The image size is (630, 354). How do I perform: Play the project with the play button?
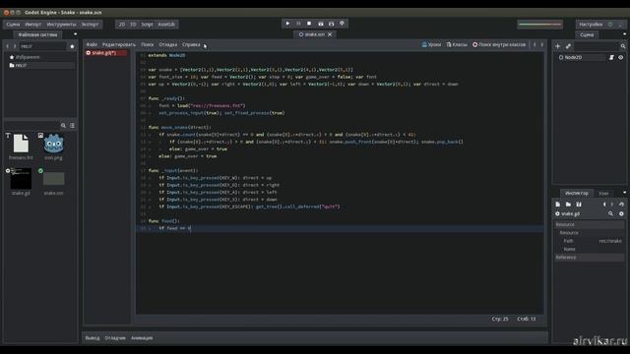pos(287,24)
